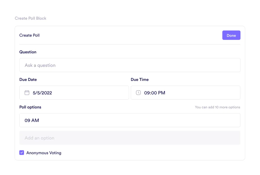The height and width of the screenshot is (175, 260).
Task: Click the Ask a question input field
Action: [130, 65]
